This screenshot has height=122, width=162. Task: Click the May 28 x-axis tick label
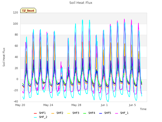coord(76,105)
